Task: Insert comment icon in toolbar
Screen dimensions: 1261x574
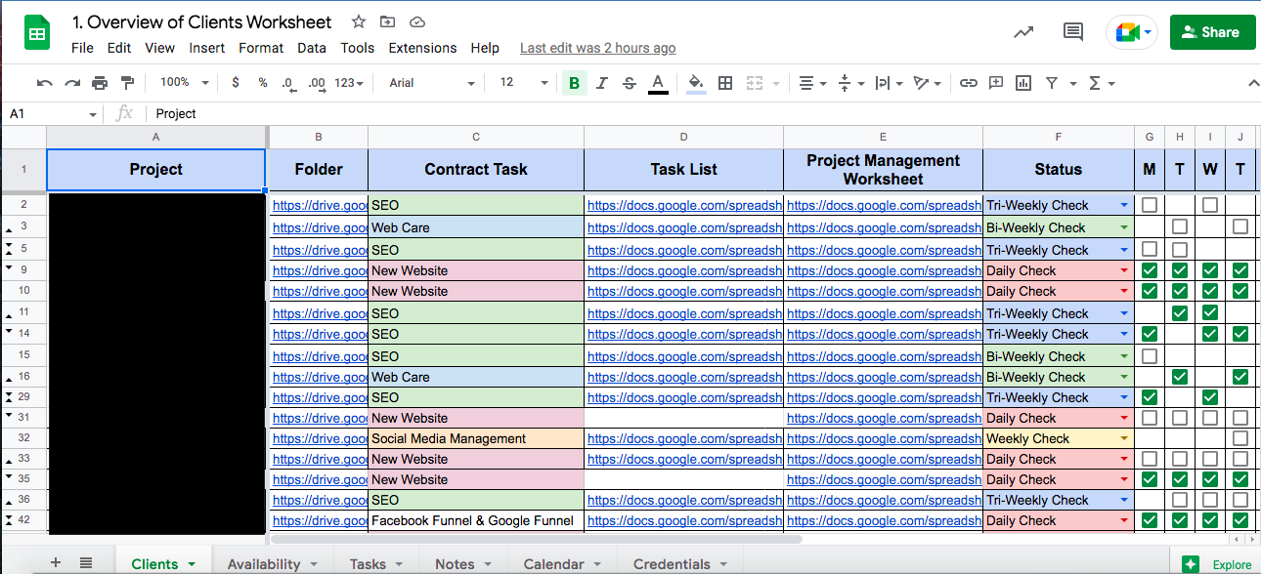Action: pyautogui.click(x=996, y=83)
